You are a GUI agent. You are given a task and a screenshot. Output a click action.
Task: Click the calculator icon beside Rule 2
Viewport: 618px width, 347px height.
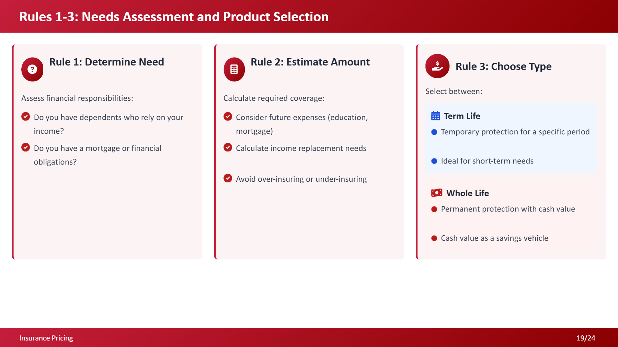tap(234, 69)
